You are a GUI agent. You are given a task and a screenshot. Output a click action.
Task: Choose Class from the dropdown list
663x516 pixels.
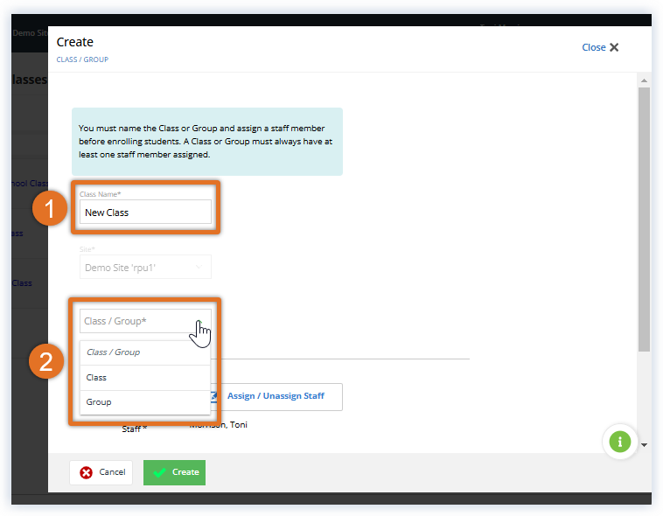pyautogui.click(x=145, y=377)
